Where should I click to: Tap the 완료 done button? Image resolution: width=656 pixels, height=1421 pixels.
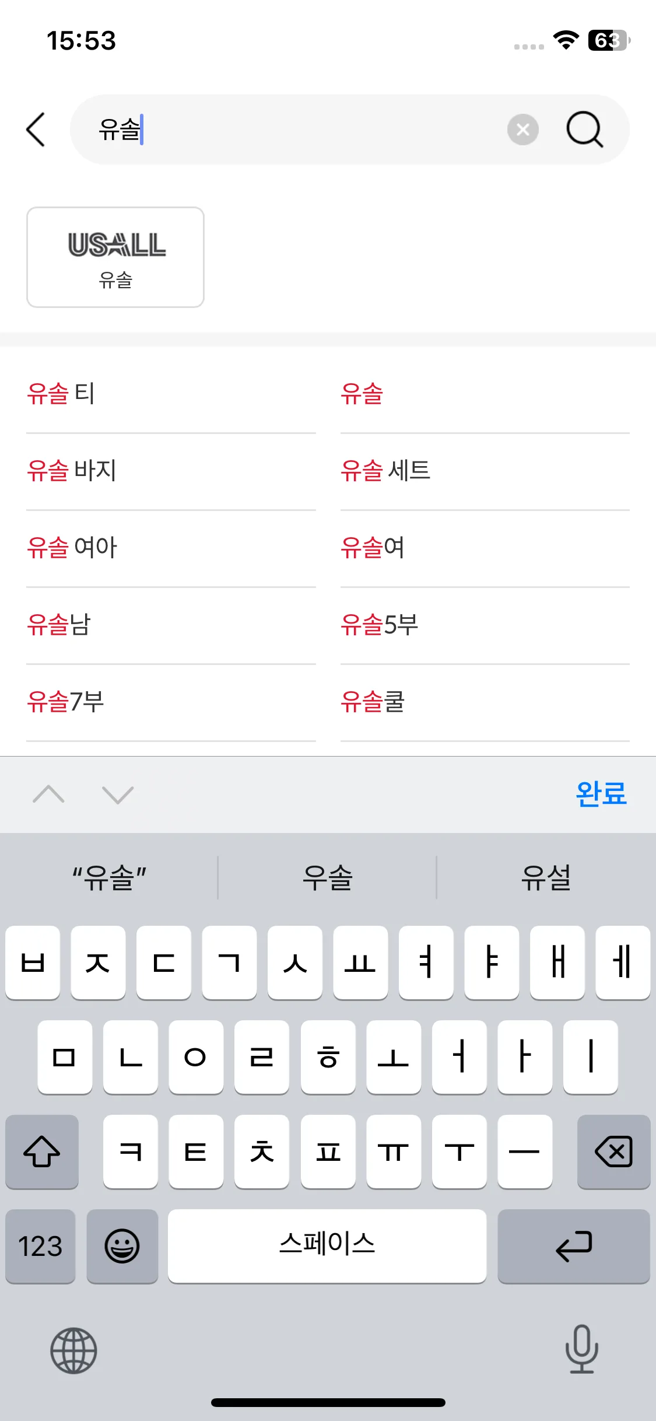pos(601,794)
